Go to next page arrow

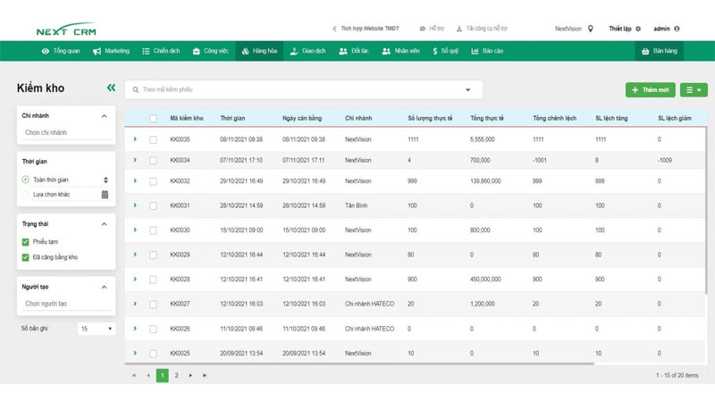(x=190, y=375)
